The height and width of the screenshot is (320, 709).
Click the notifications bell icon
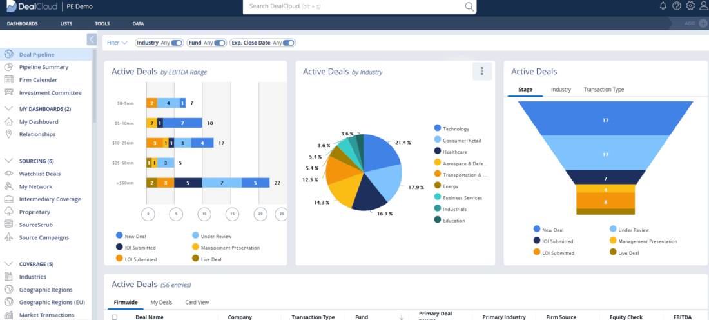click(663, 6)
